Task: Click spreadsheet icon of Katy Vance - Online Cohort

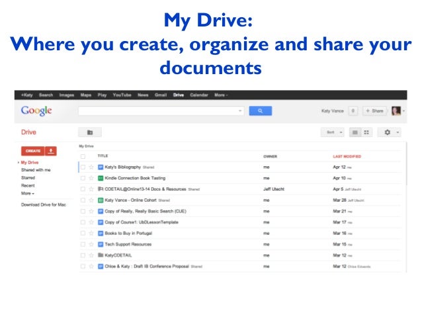Action: tap(101, 200)
